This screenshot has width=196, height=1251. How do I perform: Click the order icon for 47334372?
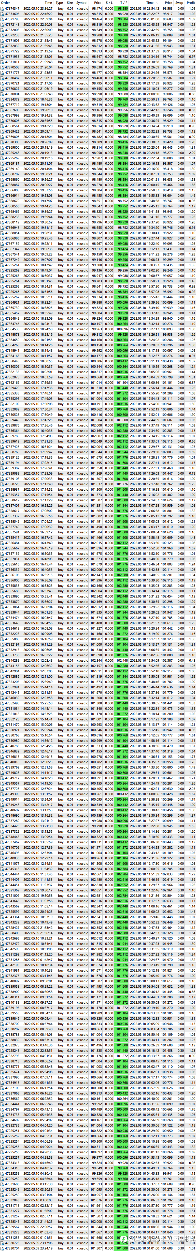(x=2, y=99)
